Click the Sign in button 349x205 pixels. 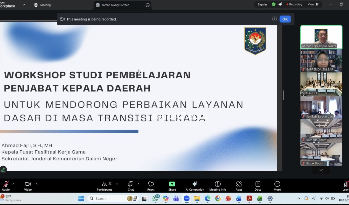262,4
